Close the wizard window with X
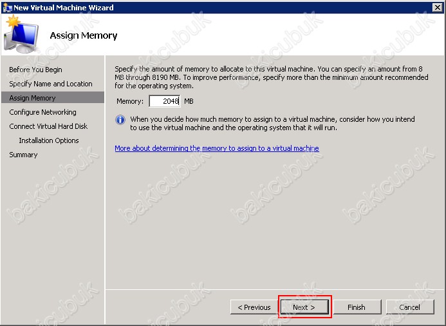446x326 pixels. tap(438, 7)
